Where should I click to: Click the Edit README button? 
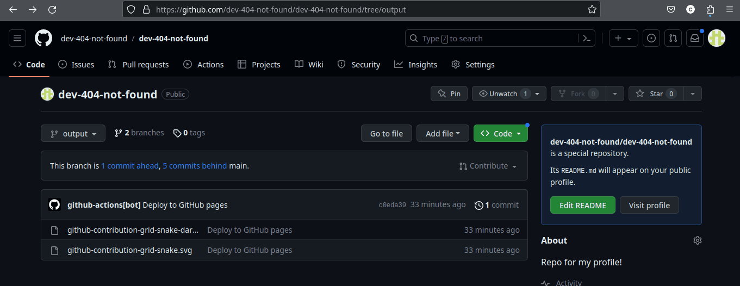pos(583,206)
